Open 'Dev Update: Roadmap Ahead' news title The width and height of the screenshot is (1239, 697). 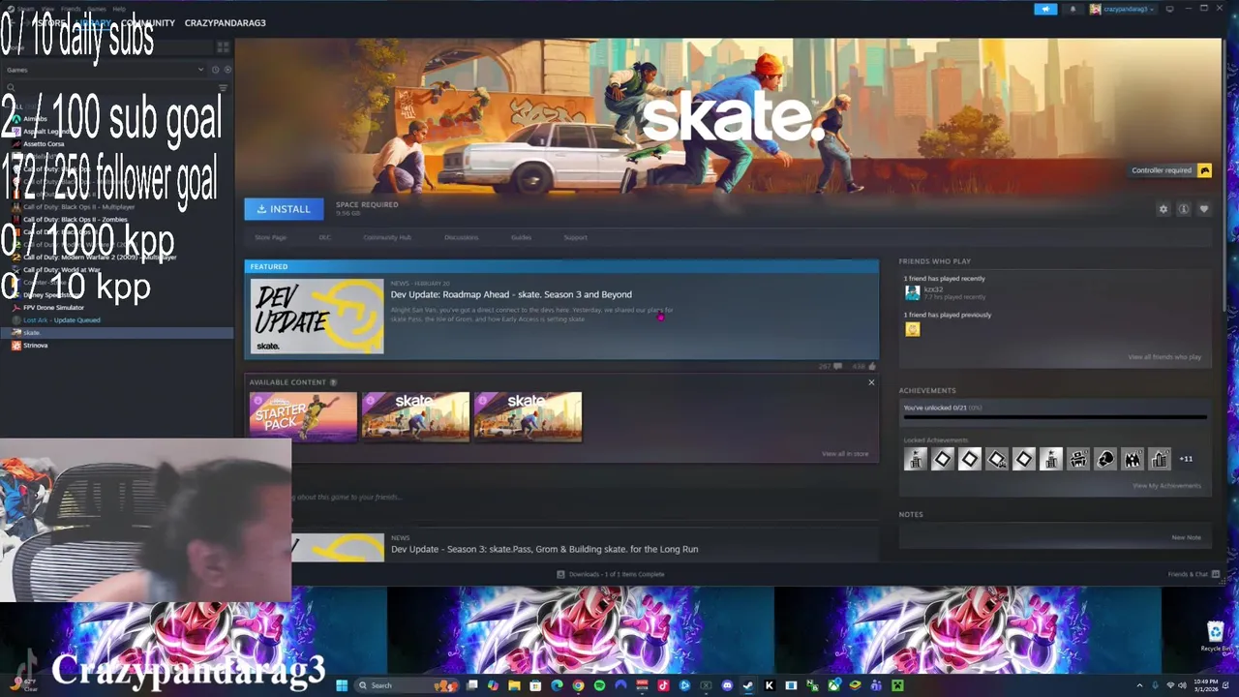[x=511, y=294]
